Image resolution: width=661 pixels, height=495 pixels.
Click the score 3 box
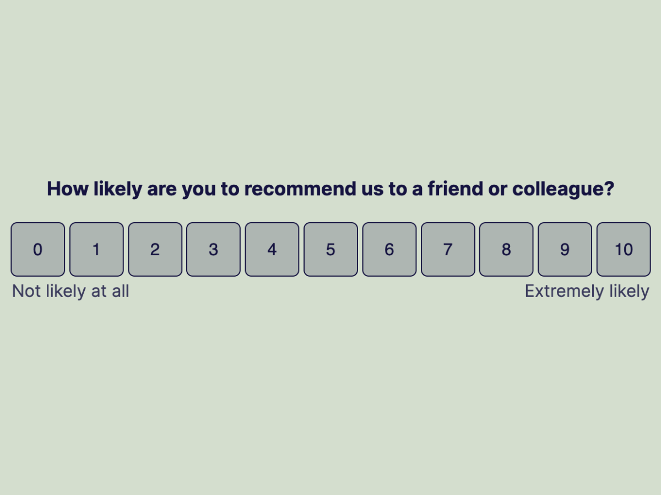point(213,249)
